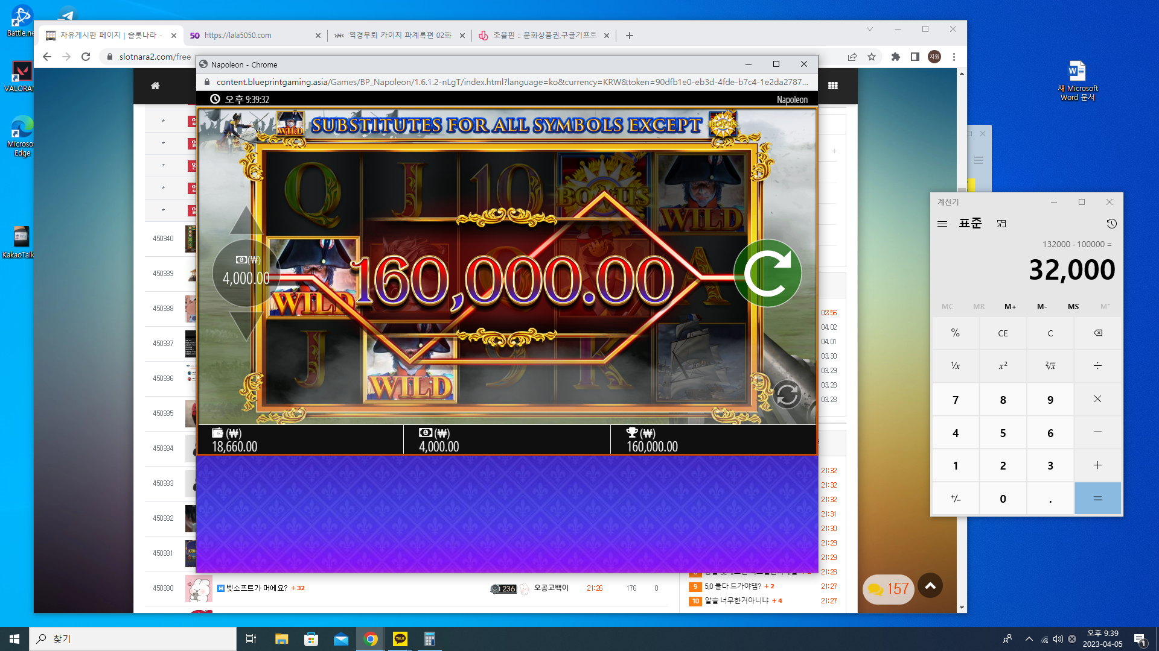This screenshot has height=651, width=1159.
Task: Click the divide key in Calculator
Action: point(1098,366)
